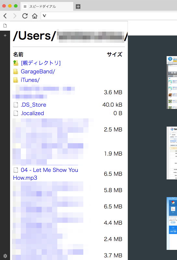
Task: Open the sidebar settings gear
Action: [x=5, y=256]
